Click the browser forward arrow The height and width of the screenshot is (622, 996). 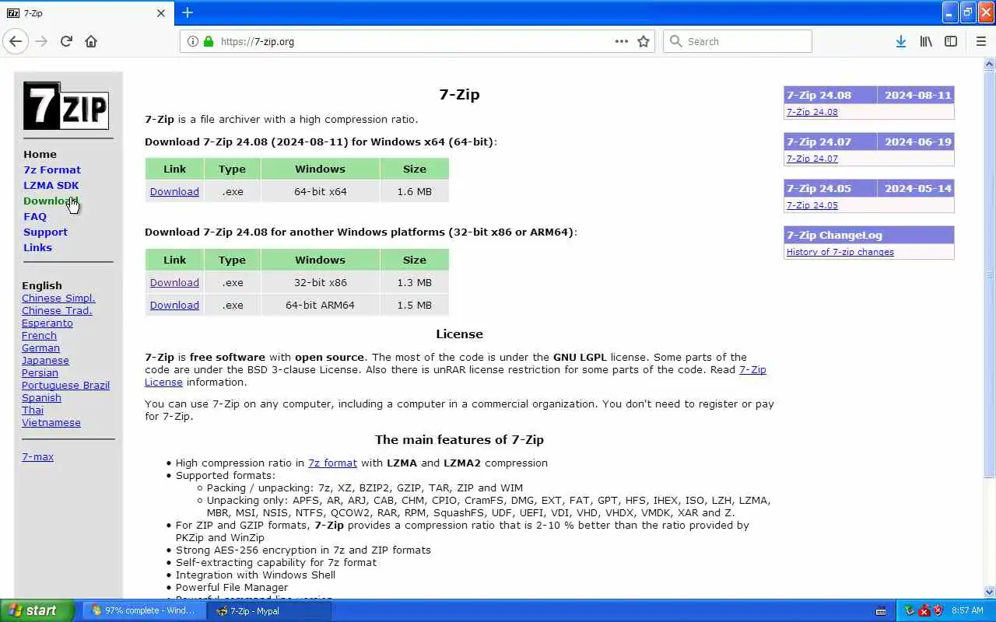(41, 41)
